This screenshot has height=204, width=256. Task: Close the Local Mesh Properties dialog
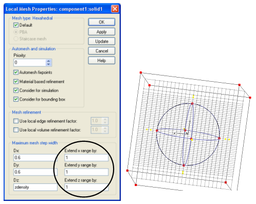[x=115, y=9]
